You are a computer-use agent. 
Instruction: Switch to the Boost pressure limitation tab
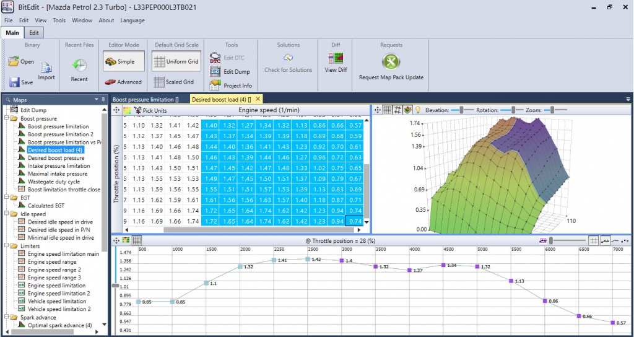point(145,99)
